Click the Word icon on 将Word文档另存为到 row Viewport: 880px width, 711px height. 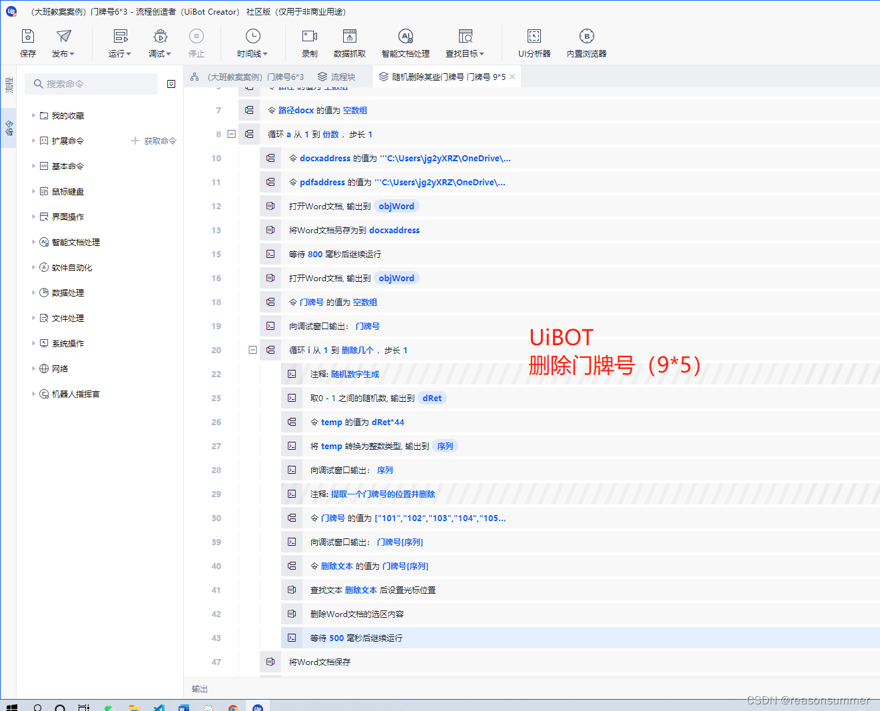pyautogui.click(x=270, y=231)
